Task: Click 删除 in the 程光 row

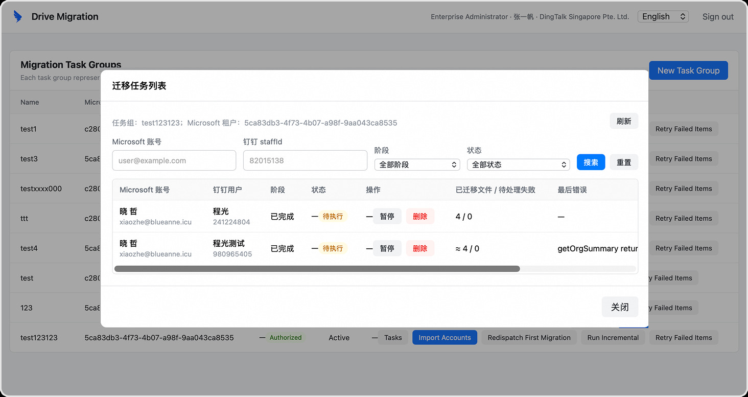Action: point(420,216)
